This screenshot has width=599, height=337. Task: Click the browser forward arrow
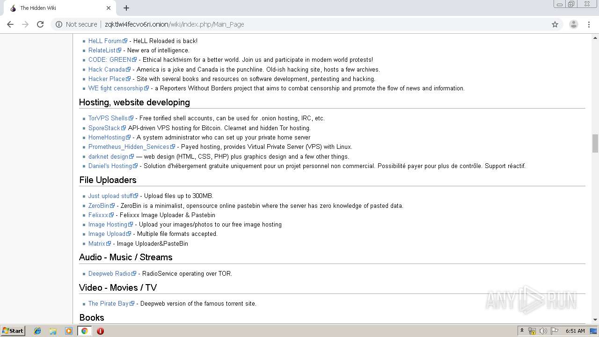25,24
